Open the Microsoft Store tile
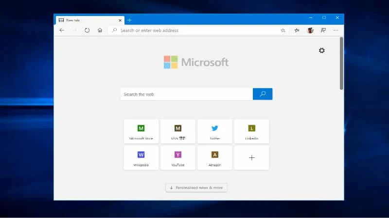This screenshot has width=389, height=218. (141, 131)
